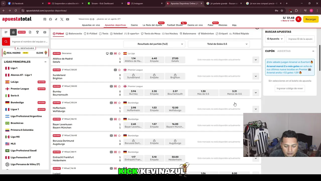The height and width of the screenshot is (181, 321).
Task: Click the browser address bar URL
Action: pos(46,11)
